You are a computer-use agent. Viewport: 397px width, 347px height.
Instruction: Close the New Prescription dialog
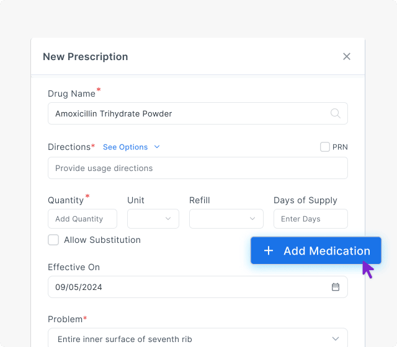click(x=347, y=56)
